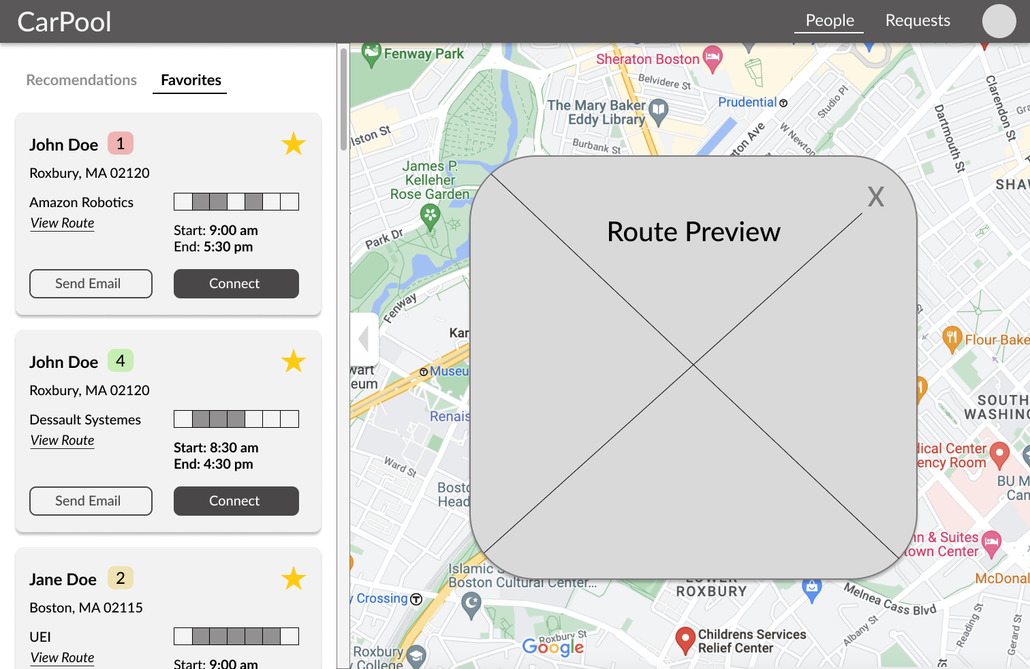Send Email to Dessault Systemes John Doe
The height and width of the screenshot is (669, 1030).
pos(91,501)
